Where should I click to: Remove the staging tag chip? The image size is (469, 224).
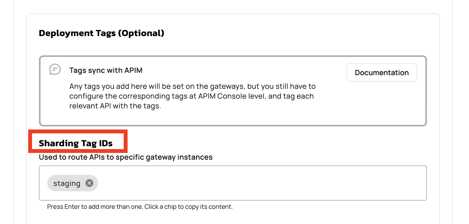[x=89, y=183]
